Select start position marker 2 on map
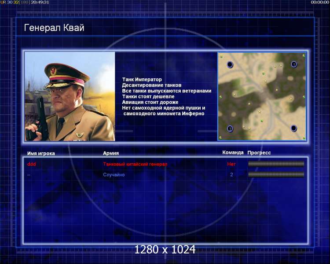This screenshot has width=330, height=264. (x=230, y=128)
